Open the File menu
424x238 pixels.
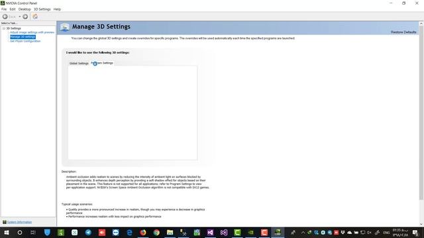[x=4, y=9]
